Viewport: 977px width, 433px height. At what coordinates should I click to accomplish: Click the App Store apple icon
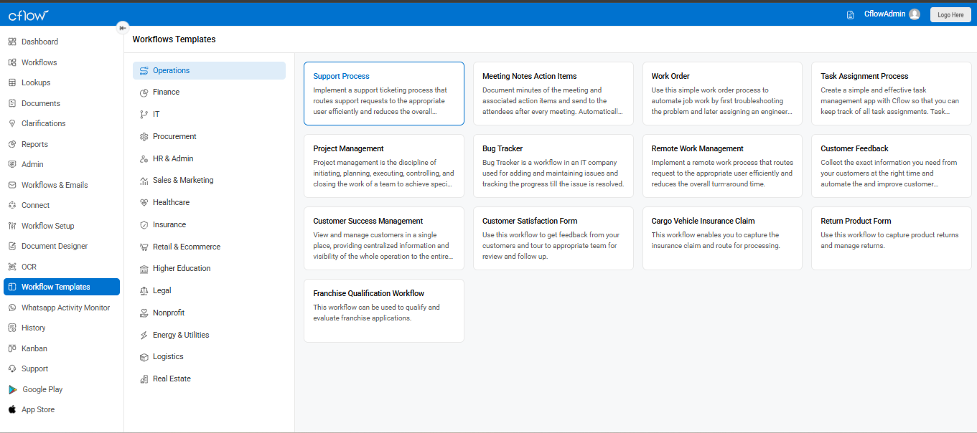point(12,409)
